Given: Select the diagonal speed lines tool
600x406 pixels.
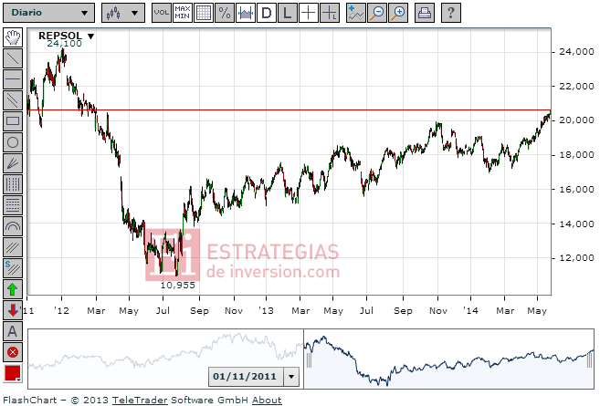Looking at the screenshot, I should click(x=13, y=248).
